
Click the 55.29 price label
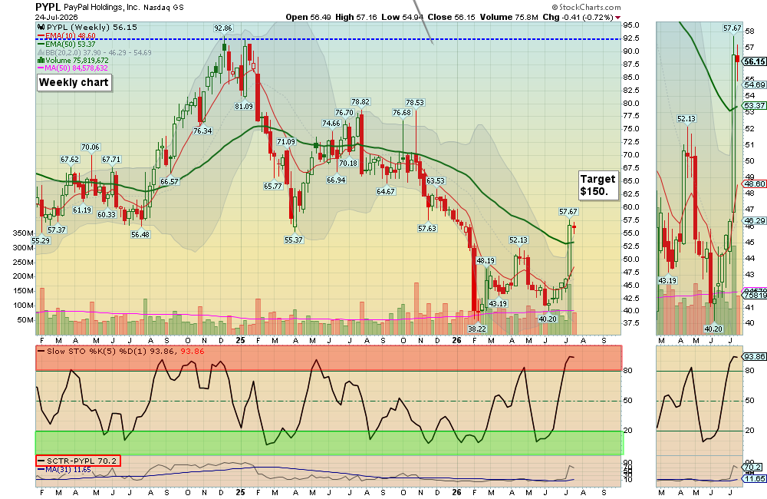pyautogui.click(x=41, y=241)
